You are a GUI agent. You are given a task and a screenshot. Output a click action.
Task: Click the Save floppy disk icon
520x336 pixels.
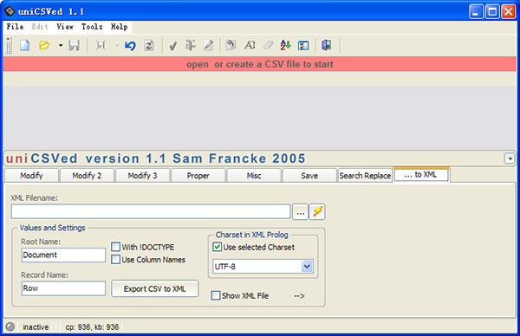click(x=74, y=45)
